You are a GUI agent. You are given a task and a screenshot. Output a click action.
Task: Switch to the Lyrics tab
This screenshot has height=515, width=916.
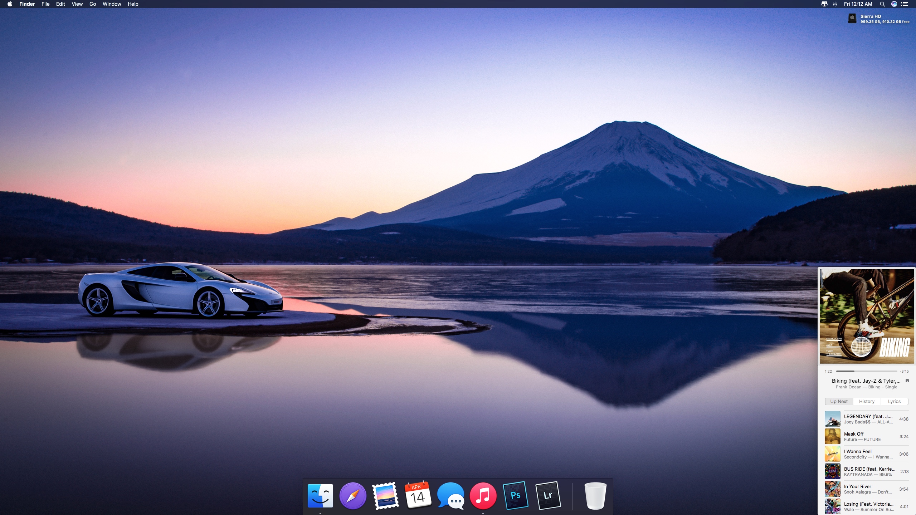tap(894, 401)
